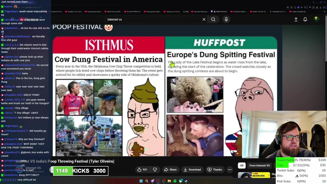Open the Windows Start menu
This screenshot has width=327, height=184.
pos(141,181)
